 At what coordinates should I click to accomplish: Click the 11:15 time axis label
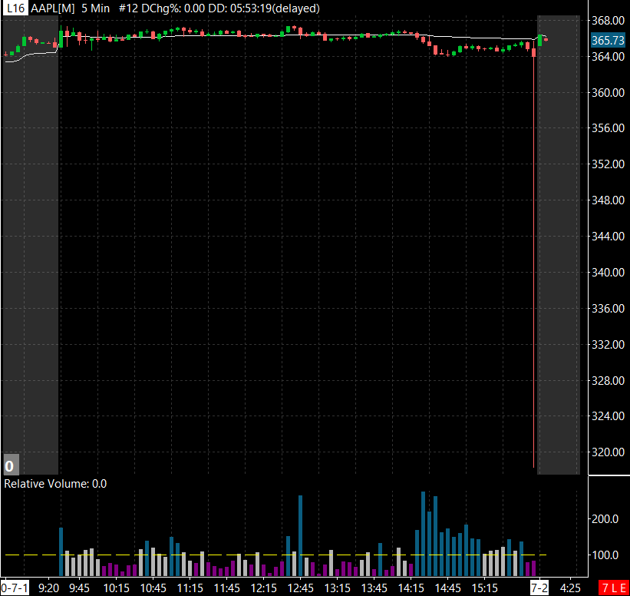coord(190,588)
